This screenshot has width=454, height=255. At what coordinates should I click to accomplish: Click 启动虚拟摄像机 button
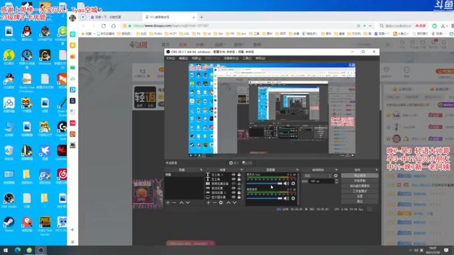tap(360, 186)
